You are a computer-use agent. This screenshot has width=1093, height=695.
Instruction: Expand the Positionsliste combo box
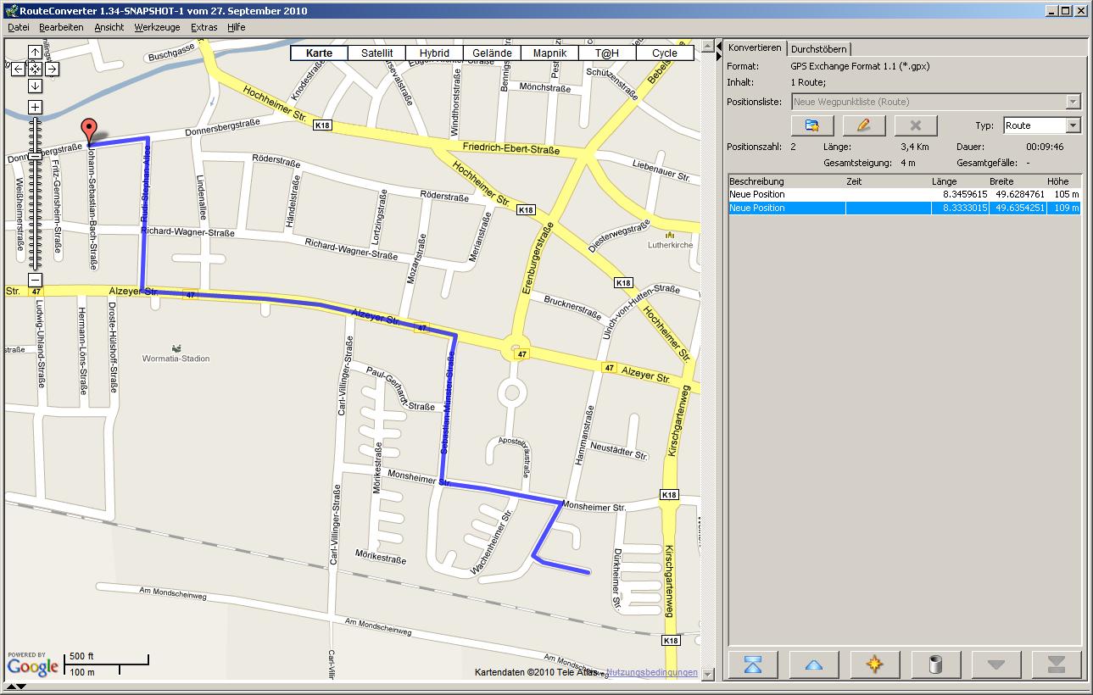[1073, 102]
